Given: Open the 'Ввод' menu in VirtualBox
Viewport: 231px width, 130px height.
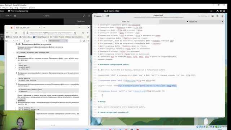Looking at the screenshot, I should pos(16,8).
